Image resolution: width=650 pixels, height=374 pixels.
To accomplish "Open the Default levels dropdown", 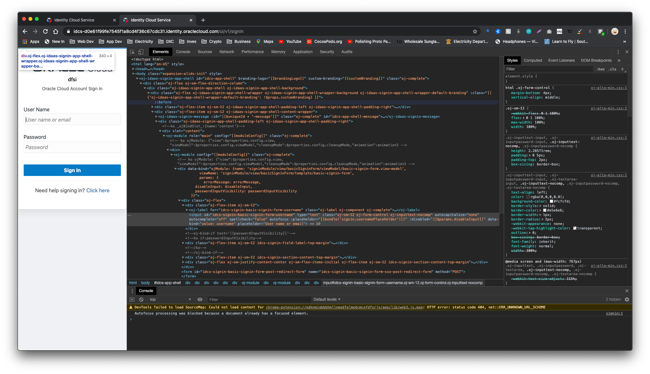I will (x=327, y=299).
